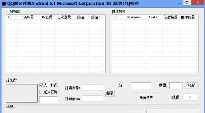Focus the 打码帐号 input field

coord(92,87)
